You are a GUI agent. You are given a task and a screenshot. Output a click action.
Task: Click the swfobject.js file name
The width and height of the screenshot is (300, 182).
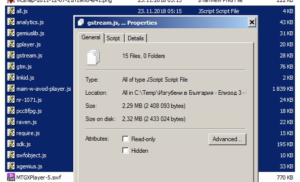(31, 155)
